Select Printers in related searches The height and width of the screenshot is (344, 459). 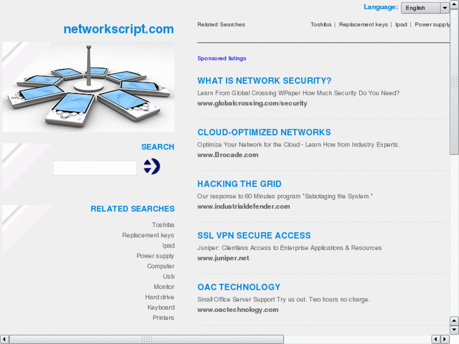click(x=163, y=317)
